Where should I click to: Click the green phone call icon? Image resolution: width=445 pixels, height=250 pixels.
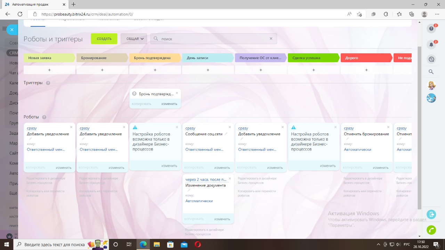431,230
